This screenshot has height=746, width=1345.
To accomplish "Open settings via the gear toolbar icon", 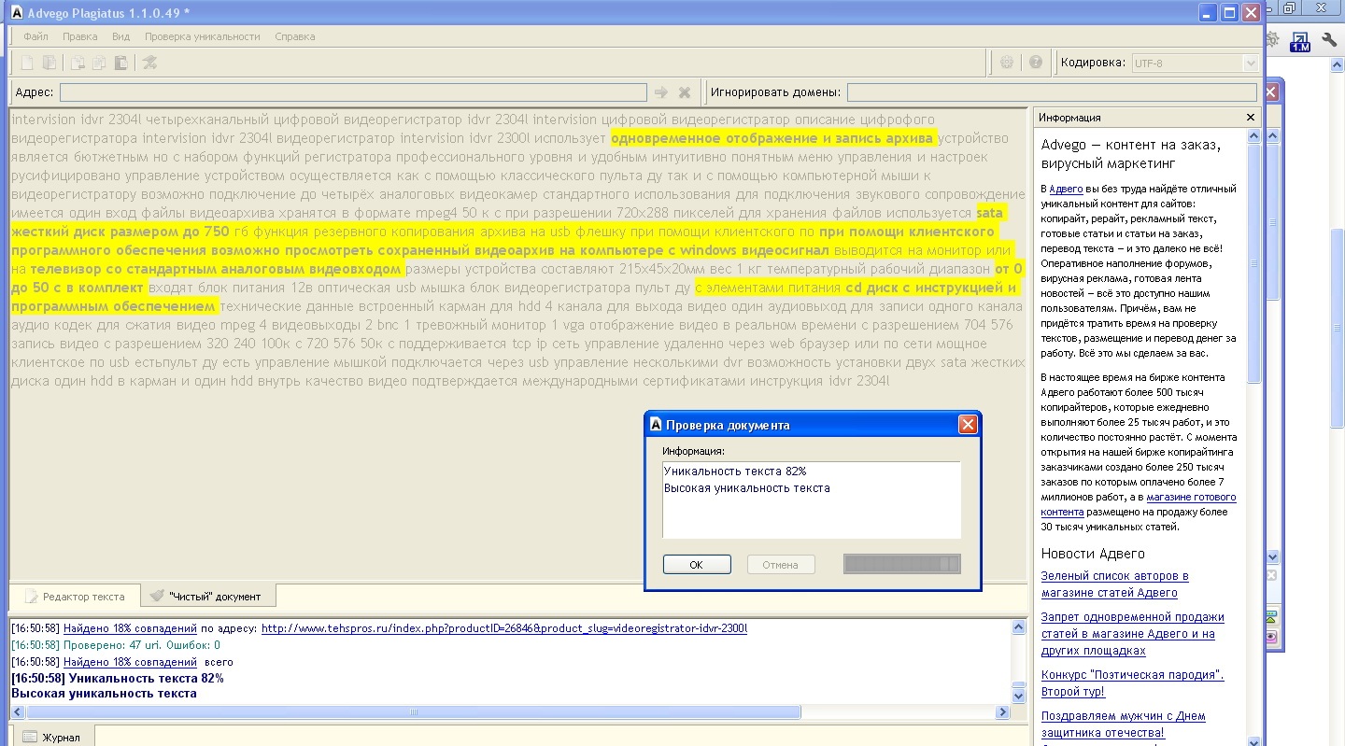I will (1007, 63).
